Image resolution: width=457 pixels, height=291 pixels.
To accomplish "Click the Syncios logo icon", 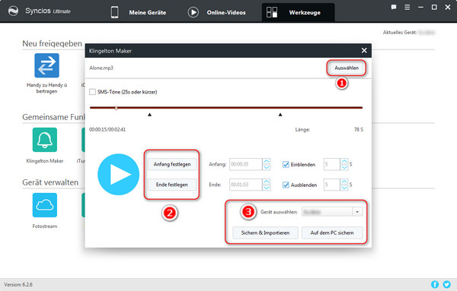I will pyautogui.click(x=13, y=11).
